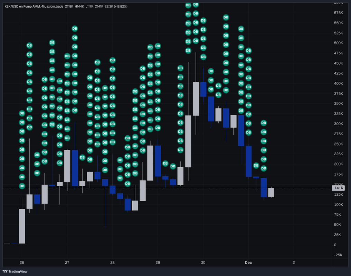The width and height of the screenshot is (351, 276).
Task: Click the 250K label on the price axis
Action: pos(338,144)
